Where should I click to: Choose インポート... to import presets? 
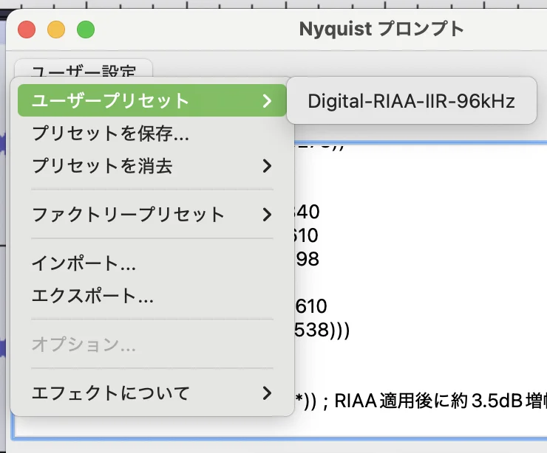(x=84, y=263)
